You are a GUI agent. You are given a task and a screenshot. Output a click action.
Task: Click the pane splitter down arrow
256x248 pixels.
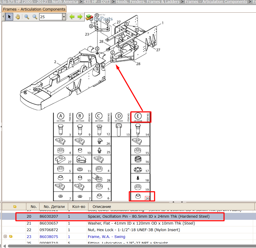point(182,202)
